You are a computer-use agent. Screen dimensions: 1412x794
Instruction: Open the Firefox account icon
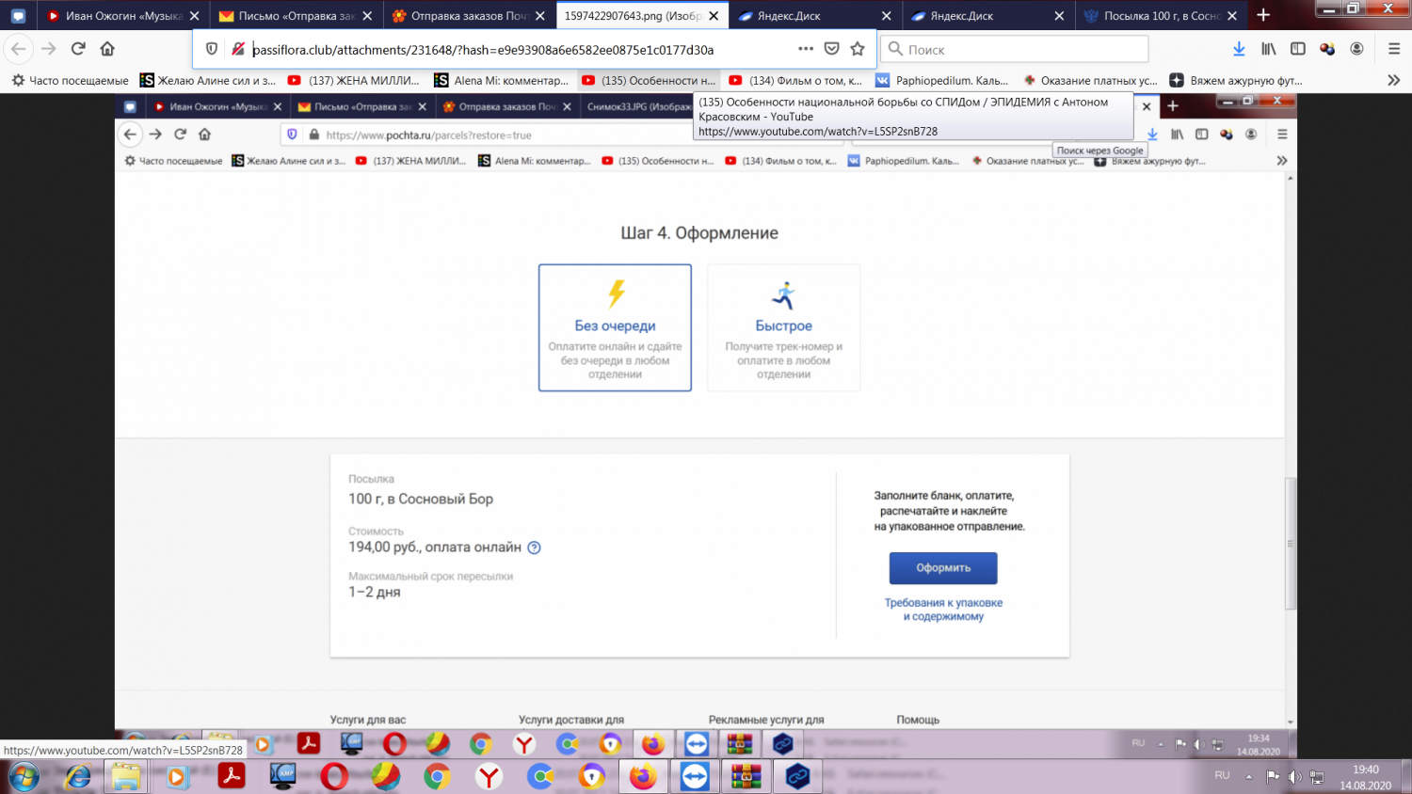1356,49
